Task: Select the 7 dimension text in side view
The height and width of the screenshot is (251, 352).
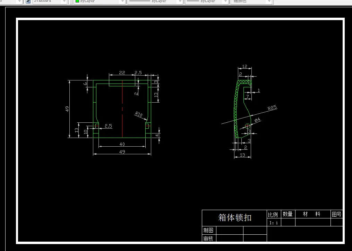Action: pos(248,96)
